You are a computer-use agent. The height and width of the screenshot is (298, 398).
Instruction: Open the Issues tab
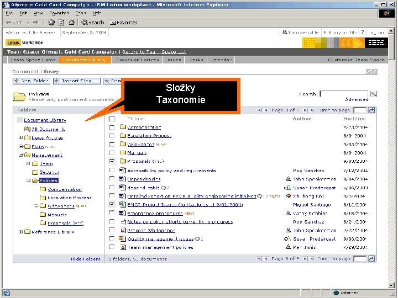[173, 60]
